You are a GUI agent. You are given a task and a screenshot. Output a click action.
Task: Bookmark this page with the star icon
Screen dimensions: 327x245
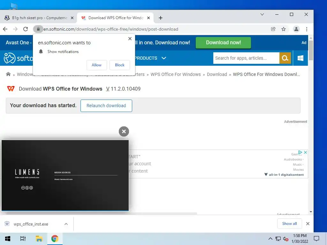[284, 29]
